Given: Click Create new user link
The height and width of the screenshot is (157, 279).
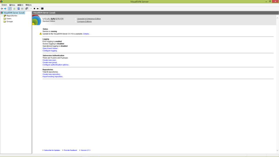Looking at the screenshot, I should 50,60.
